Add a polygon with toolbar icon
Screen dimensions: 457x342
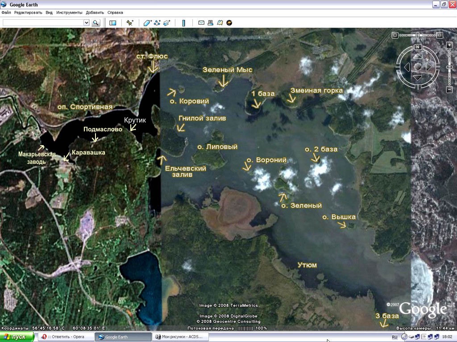coord(148,23)
